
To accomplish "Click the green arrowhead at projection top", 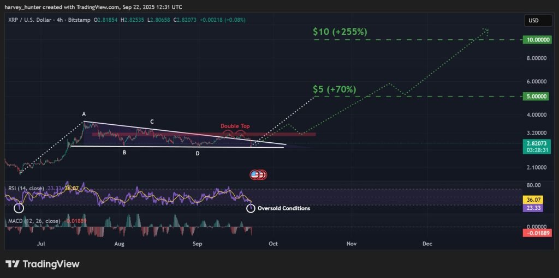I will pyautogui.click(x=485, y=31).
